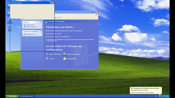Choose task to rearrange items on hard disk
Viewport: 175px width, 98px height.
click(71, 40)
